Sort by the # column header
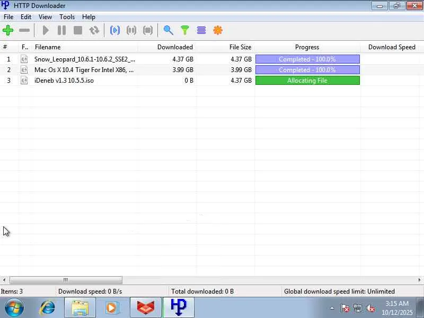 [9, 47]
